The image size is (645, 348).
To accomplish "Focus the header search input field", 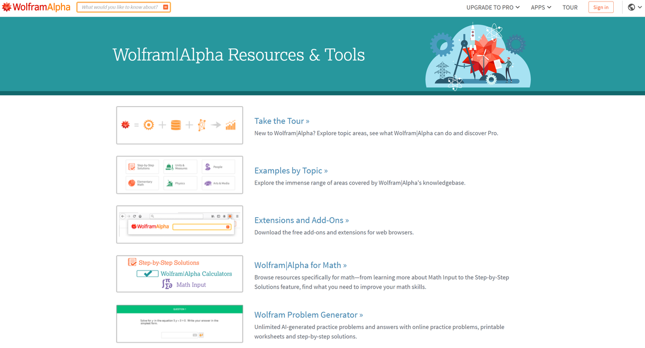I will [120, 7].
